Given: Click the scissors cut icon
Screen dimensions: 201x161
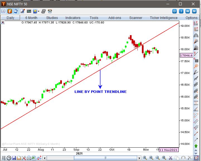Looking at the screenshot, I should point(171,158).
